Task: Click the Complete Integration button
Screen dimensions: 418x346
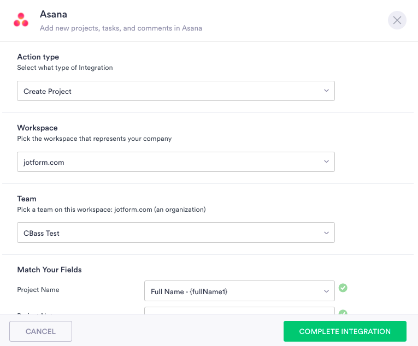Action: (345, 331)
